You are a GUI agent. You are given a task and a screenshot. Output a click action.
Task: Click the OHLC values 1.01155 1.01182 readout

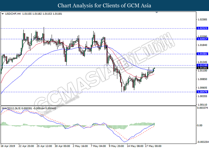[x=42, y=14]
